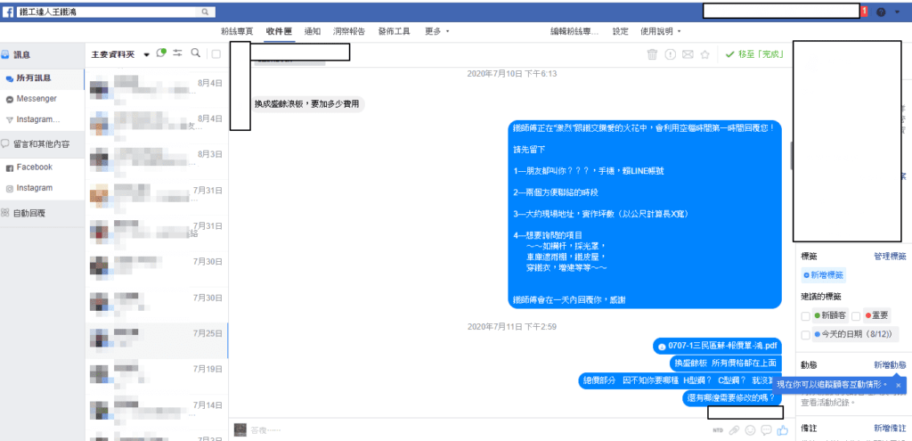The height and width of the screenshot is (441, 912).
Task: Open the 發佈工具 tab
Action: (394, 31)
